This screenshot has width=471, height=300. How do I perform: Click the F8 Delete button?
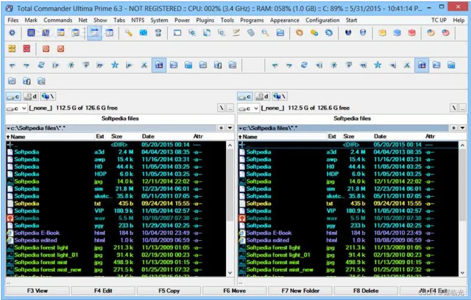[366, 291]
